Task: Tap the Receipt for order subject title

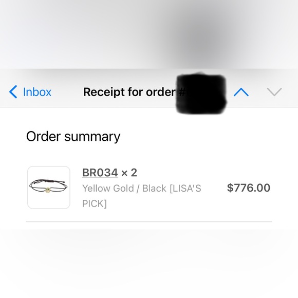Action: click(129, 92)
